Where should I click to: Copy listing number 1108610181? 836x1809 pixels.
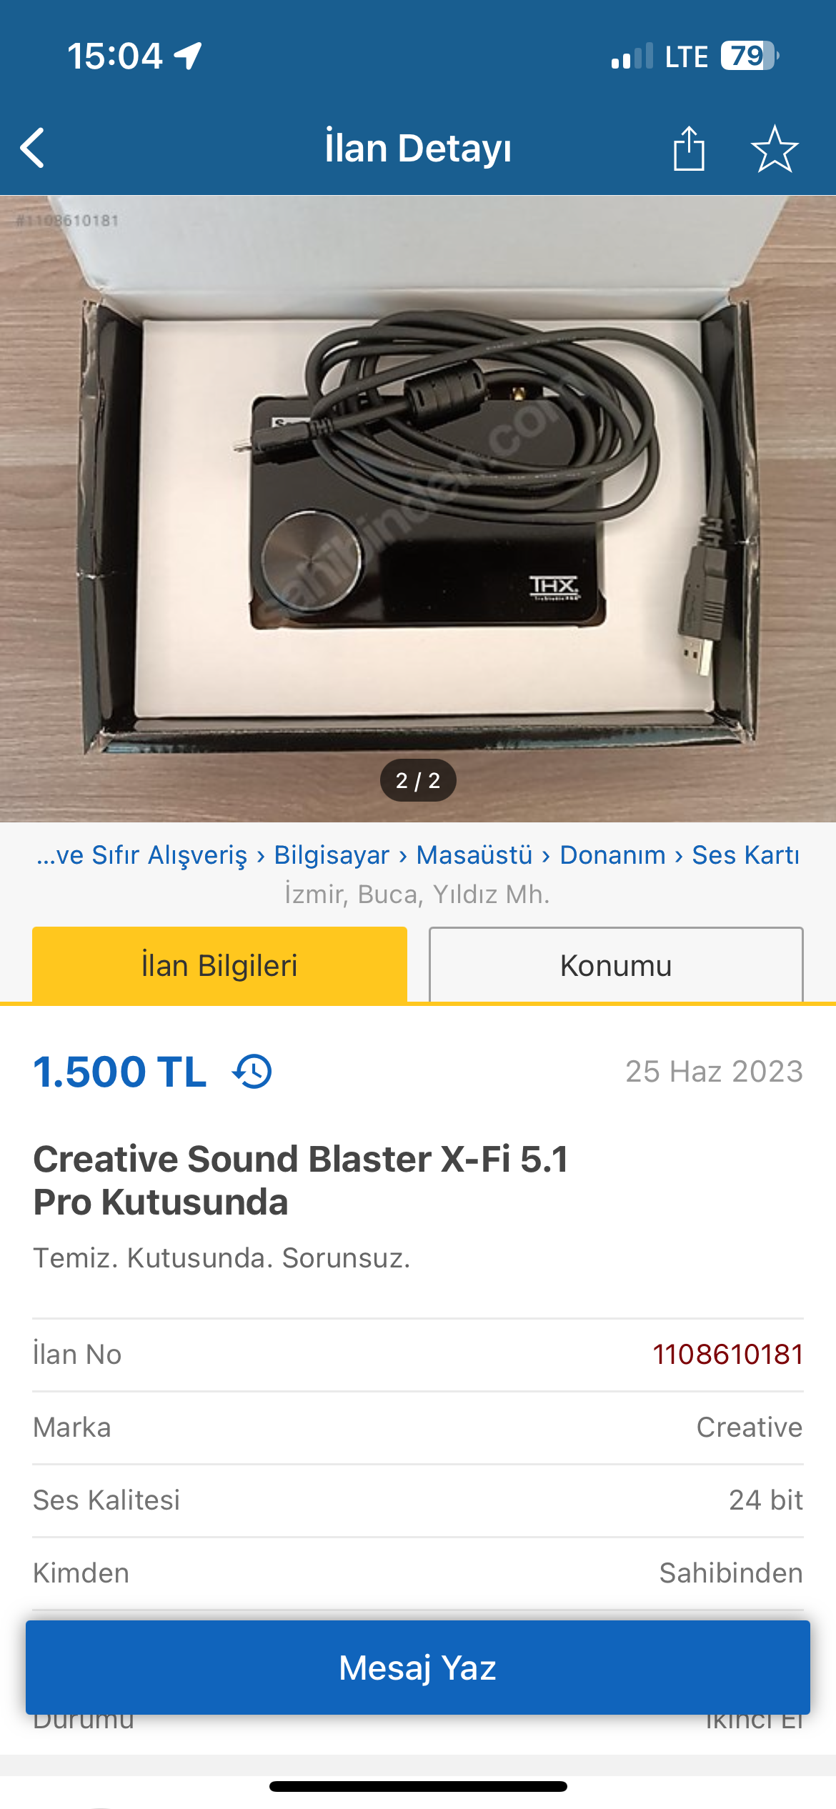728,1355
